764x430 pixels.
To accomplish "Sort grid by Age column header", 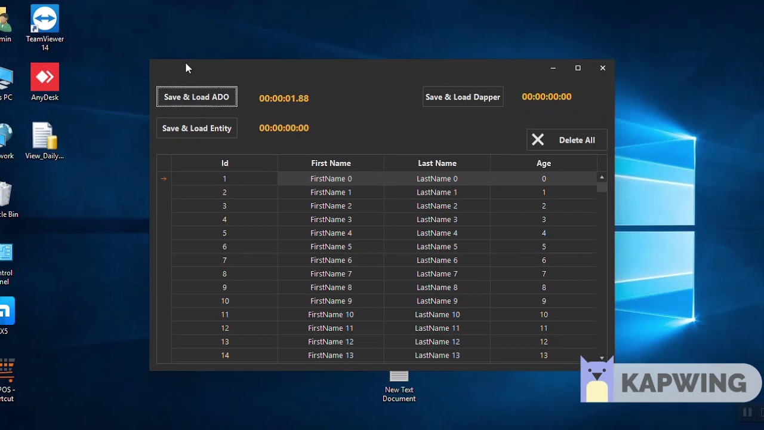I will 543,163.
